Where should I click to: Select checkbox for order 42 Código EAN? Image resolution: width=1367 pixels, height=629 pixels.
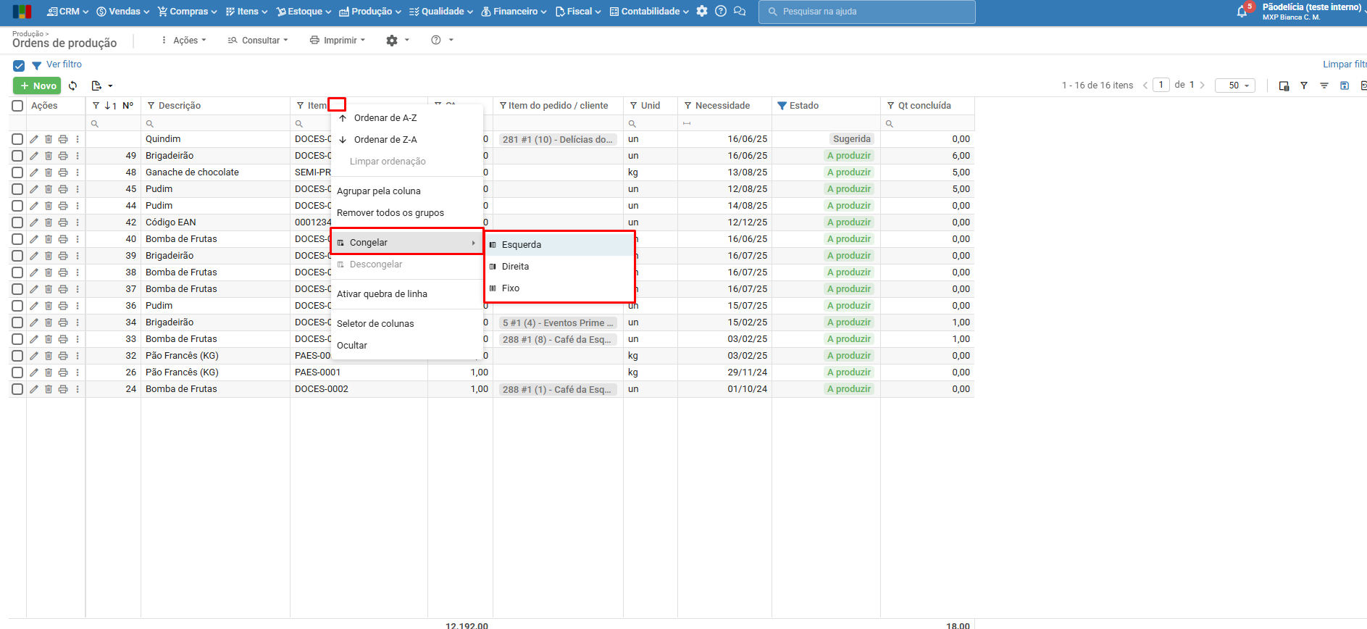tap(17, 222)
